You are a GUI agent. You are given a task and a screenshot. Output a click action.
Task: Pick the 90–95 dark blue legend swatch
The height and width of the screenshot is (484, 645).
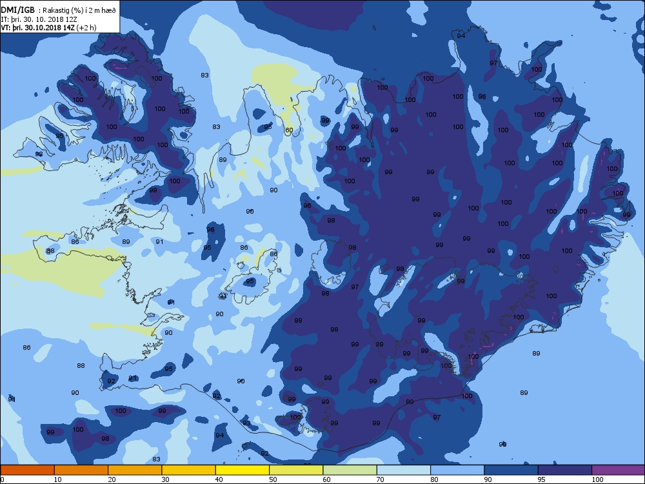coord(511,470)
